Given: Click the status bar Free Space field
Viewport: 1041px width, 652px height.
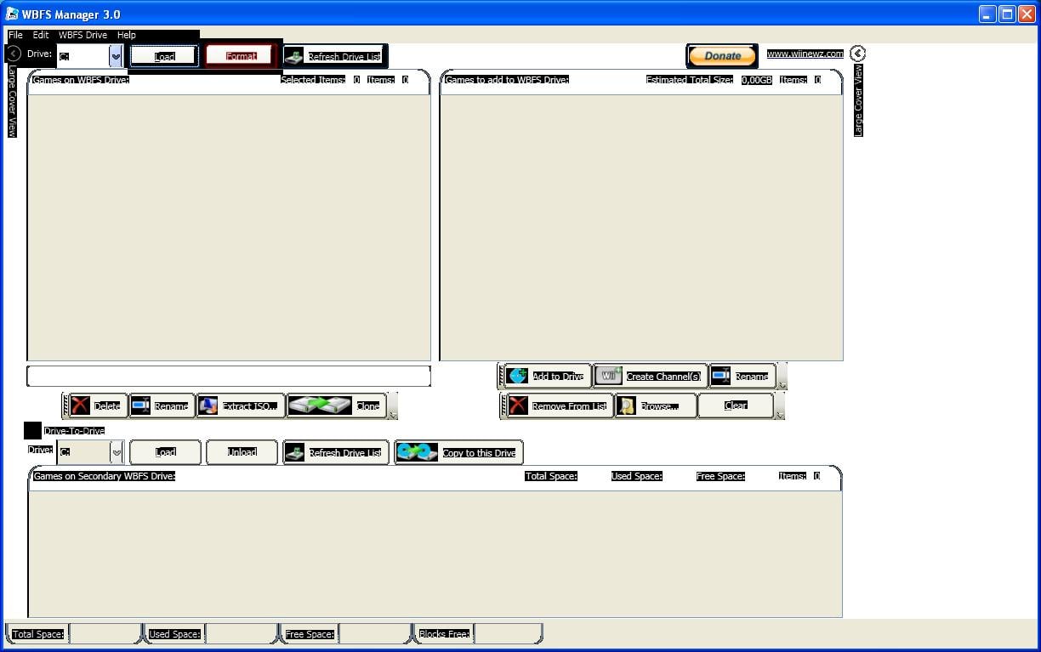Looking at the screenshot, I should pyautogui.click(x=374, y=634).
